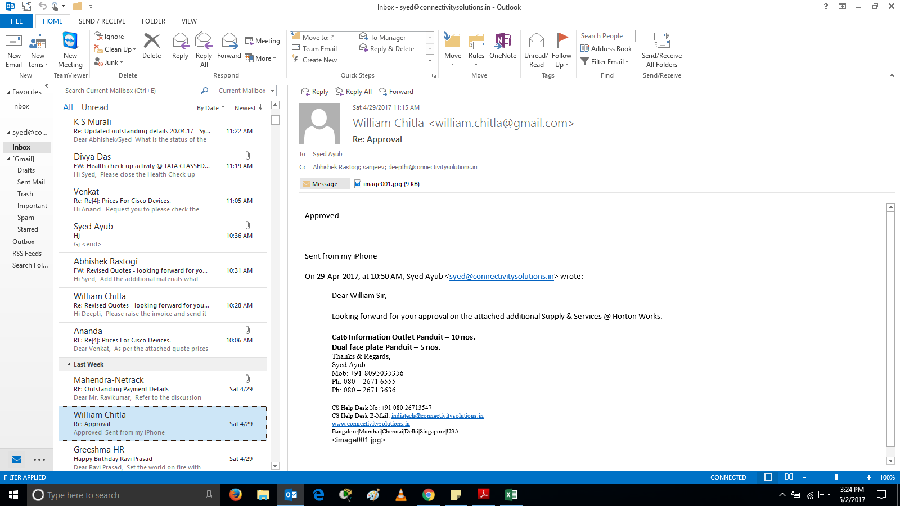Switch to the SEND / RECEIVE tab

pyautogui.click(x=102, y=21)
